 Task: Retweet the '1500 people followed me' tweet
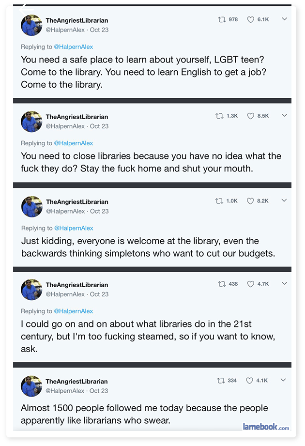(221, 381)
